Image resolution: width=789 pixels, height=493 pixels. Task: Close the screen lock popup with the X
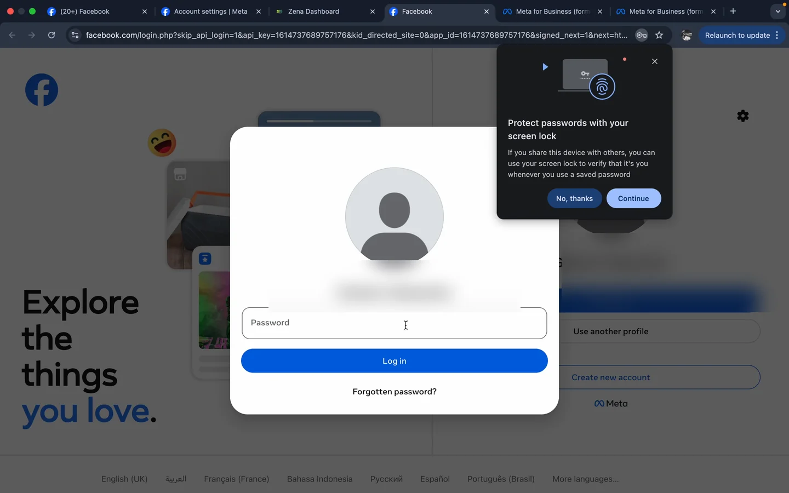pyautogui.click(x=655, y=61)
